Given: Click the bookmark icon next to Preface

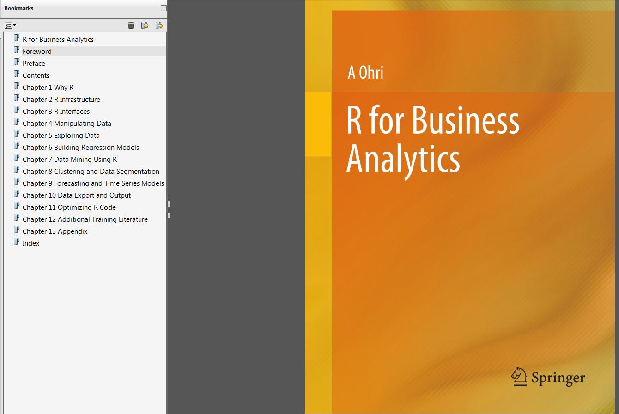Looking at the screenshot, I should (17, 62).
